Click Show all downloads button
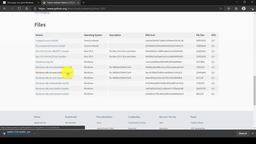The image size is (256, 144). tap(243, 133)
